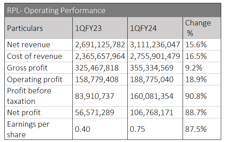This screenshot has height=142, width=227.
Task: Click the Net profit row label
Action: coord(24,113)
